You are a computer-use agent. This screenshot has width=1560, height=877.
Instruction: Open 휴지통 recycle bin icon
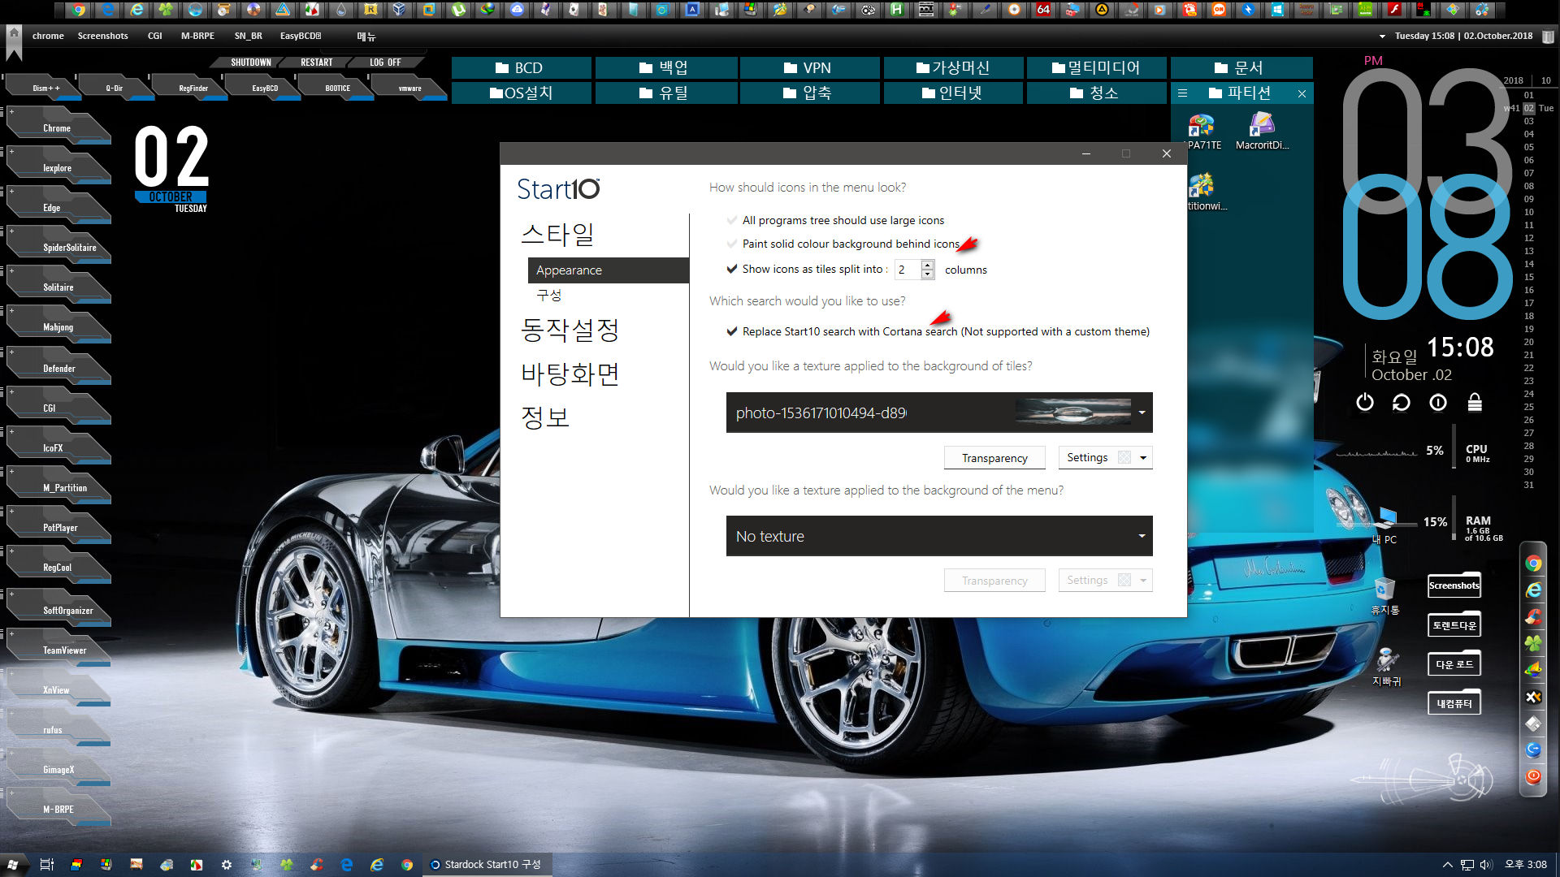pyautogui.click(x=1385, y=595)
